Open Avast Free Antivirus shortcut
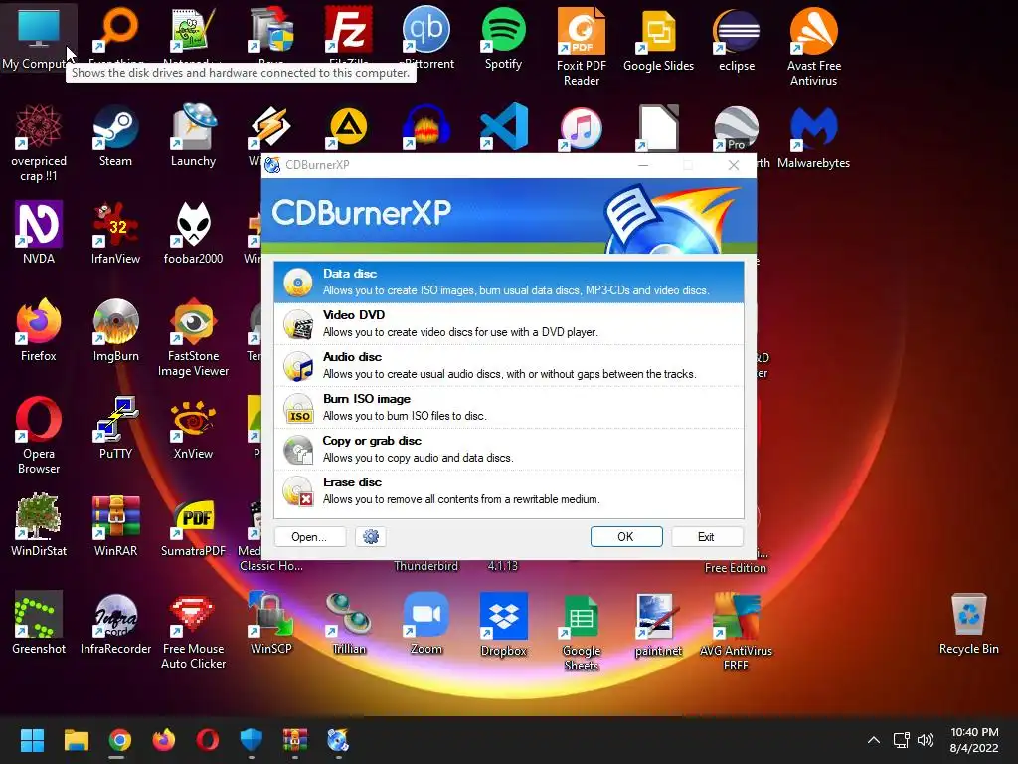 tap(813, 47)
